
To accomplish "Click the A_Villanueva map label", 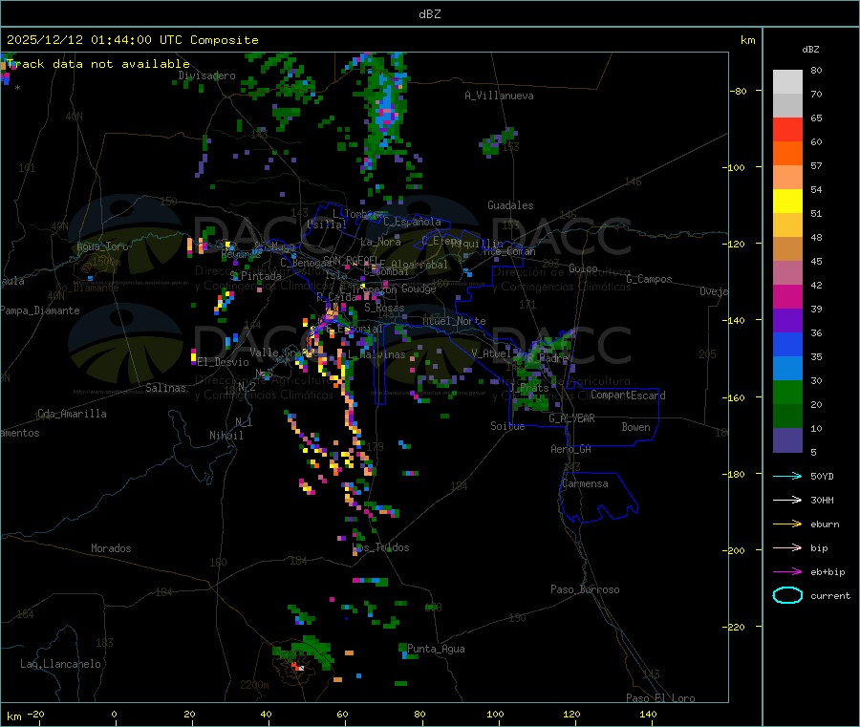I will coord(499,96).
